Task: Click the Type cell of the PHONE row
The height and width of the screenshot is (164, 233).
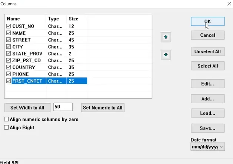Action: click(55, 74)
